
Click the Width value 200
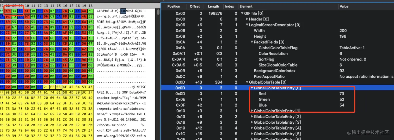(x=343, y=31)
